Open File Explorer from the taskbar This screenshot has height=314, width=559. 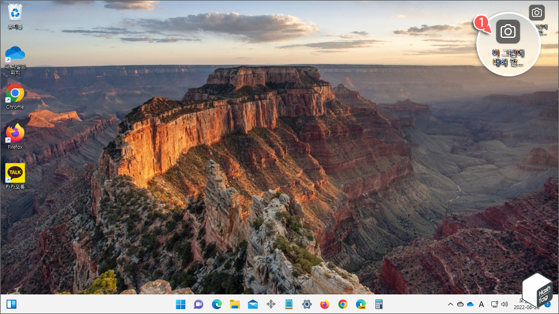235,304
